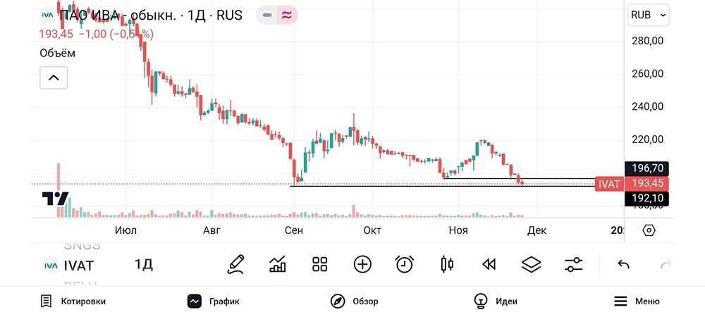Switch to the Идеи tab
This screenshot has width=705, height=317.
pyautogui.click(x=496, y=302)
